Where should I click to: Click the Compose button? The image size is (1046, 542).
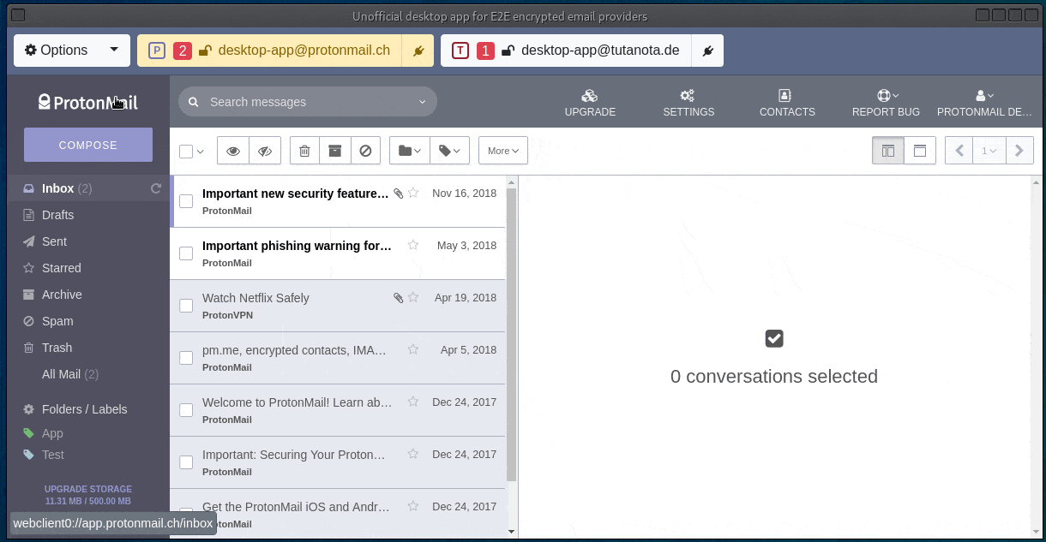88,145
